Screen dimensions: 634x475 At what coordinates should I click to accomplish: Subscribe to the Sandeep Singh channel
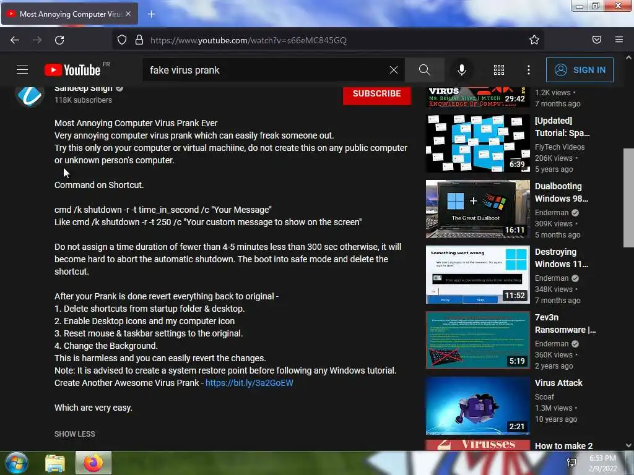point(377,95)
